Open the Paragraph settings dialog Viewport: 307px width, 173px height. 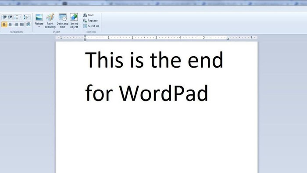click(x=28, y=24)
